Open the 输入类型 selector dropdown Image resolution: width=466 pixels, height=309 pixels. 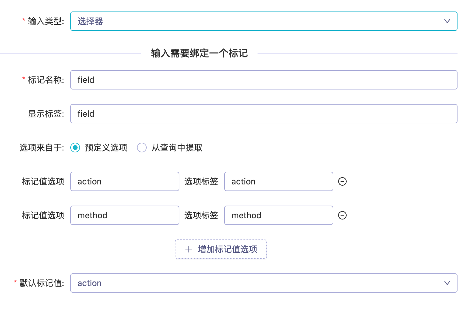click(x=264, y=21)
